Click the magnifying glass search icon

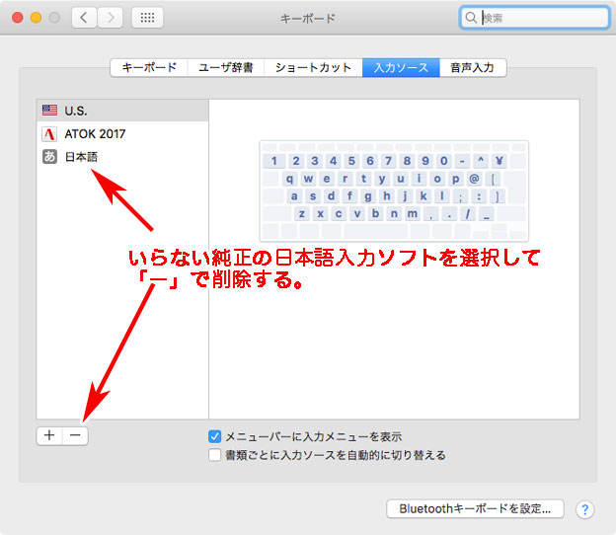471,18
